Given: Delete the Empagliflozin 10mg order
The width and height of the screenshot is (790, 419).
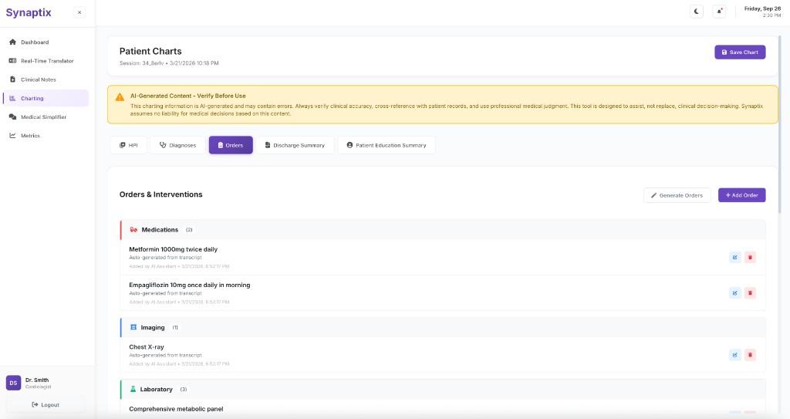Looking at the screenshot, I should (750, 292).
